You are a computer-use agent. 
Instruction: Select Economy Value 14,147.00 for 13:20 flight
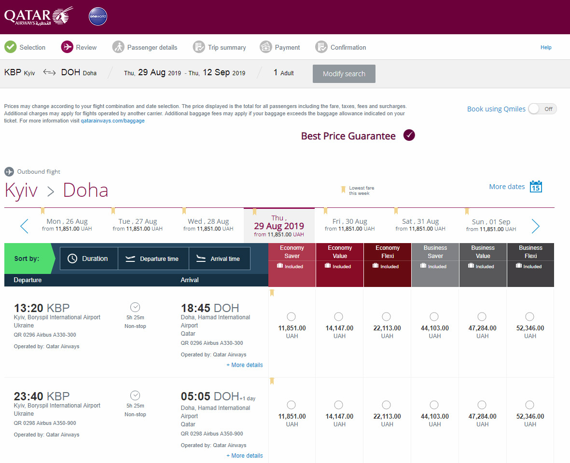tap(338, 317)
